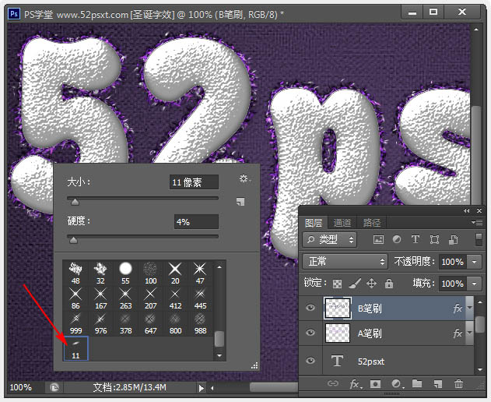This screenshot has width=491, height=402.
Task: Open the 正常 blend mode dropdown
Action: point(344,262)
